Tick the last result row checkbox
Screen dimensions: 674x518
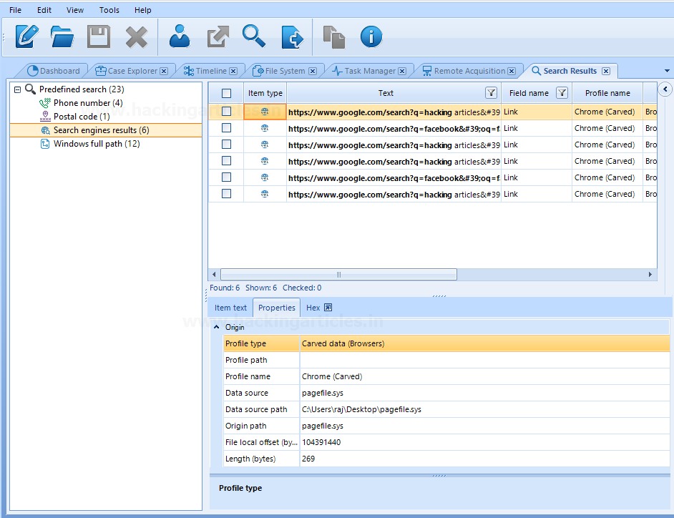point(226,194)
